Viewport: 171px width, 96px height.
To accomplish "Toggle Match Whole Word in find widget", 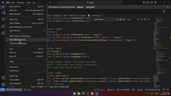I will [121, 19].
